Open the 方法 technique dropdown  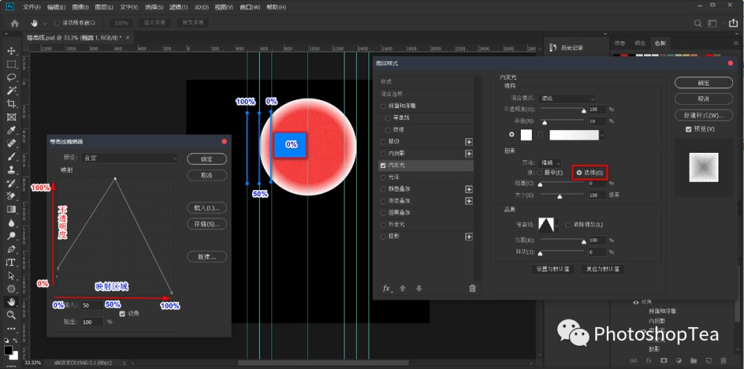551,162
